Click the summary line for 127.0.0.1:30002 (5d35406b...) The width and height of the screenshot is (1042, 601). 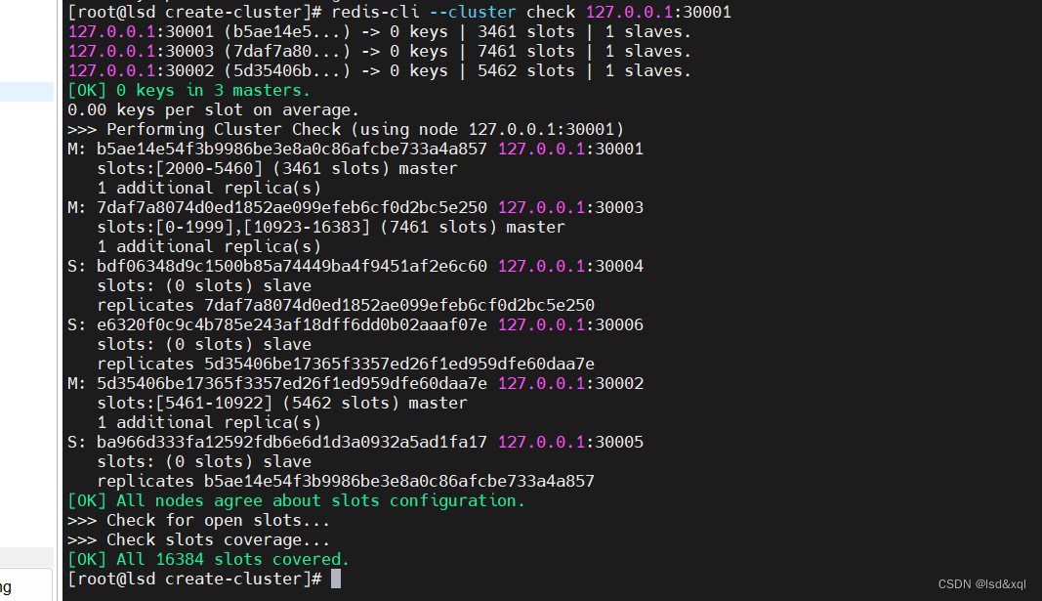coord(380,70)
